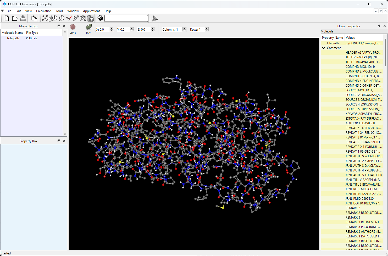Select the atom label 'L' tool
This screenshot has height=256, width=388.
[55, 18]
